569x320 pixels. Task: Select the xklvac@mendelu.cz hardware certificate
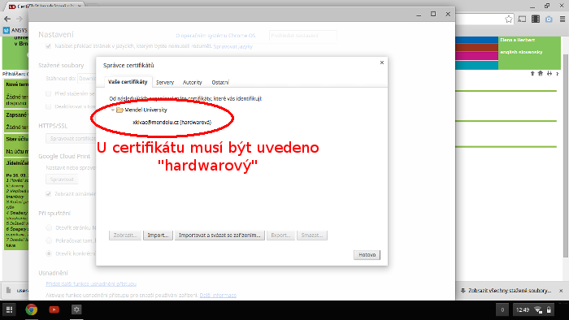tap(172, 123)
